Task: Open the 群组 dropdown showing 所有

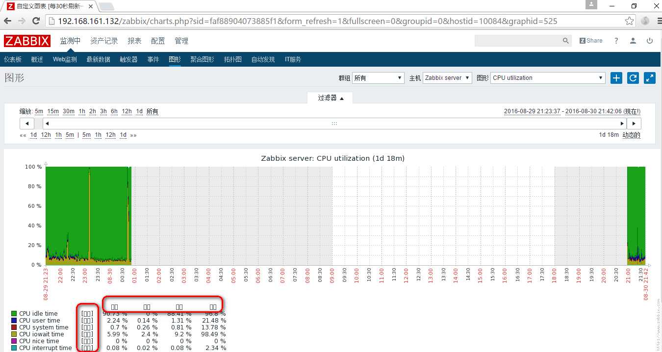Action: coord(378,78)
